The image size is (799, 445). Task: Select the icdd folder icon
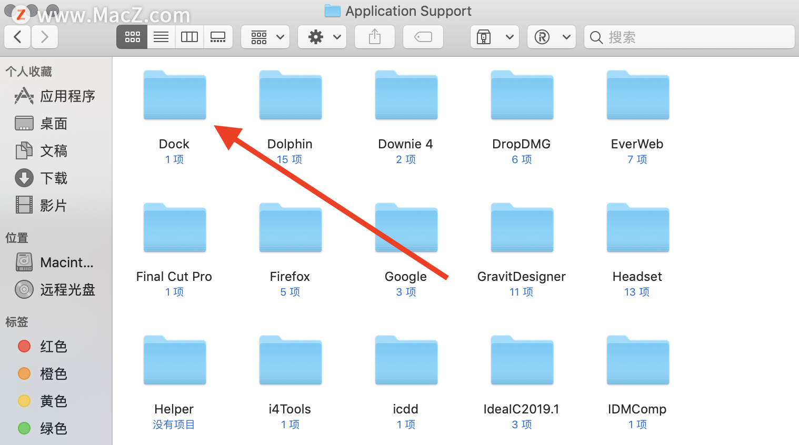406,360
